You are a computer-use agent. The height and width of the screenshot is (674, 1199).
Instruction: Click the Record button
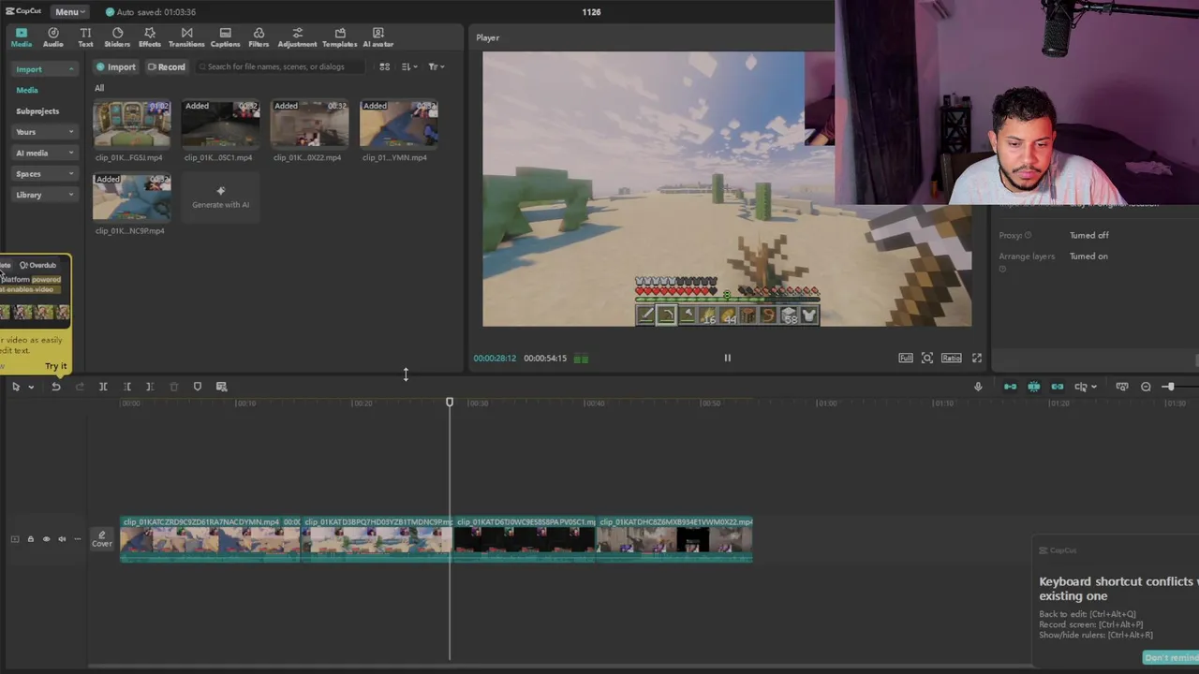coord(166,66)
